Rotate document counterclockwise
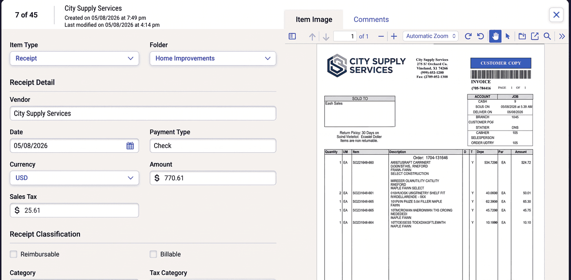Image resolution: width=571 pixels, height=280 pixels. [481, 36]
